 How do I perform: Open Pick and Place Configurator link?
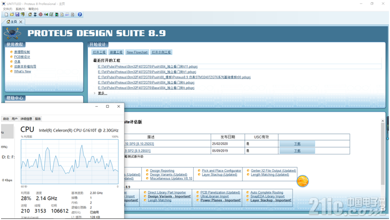coord(222,170)
